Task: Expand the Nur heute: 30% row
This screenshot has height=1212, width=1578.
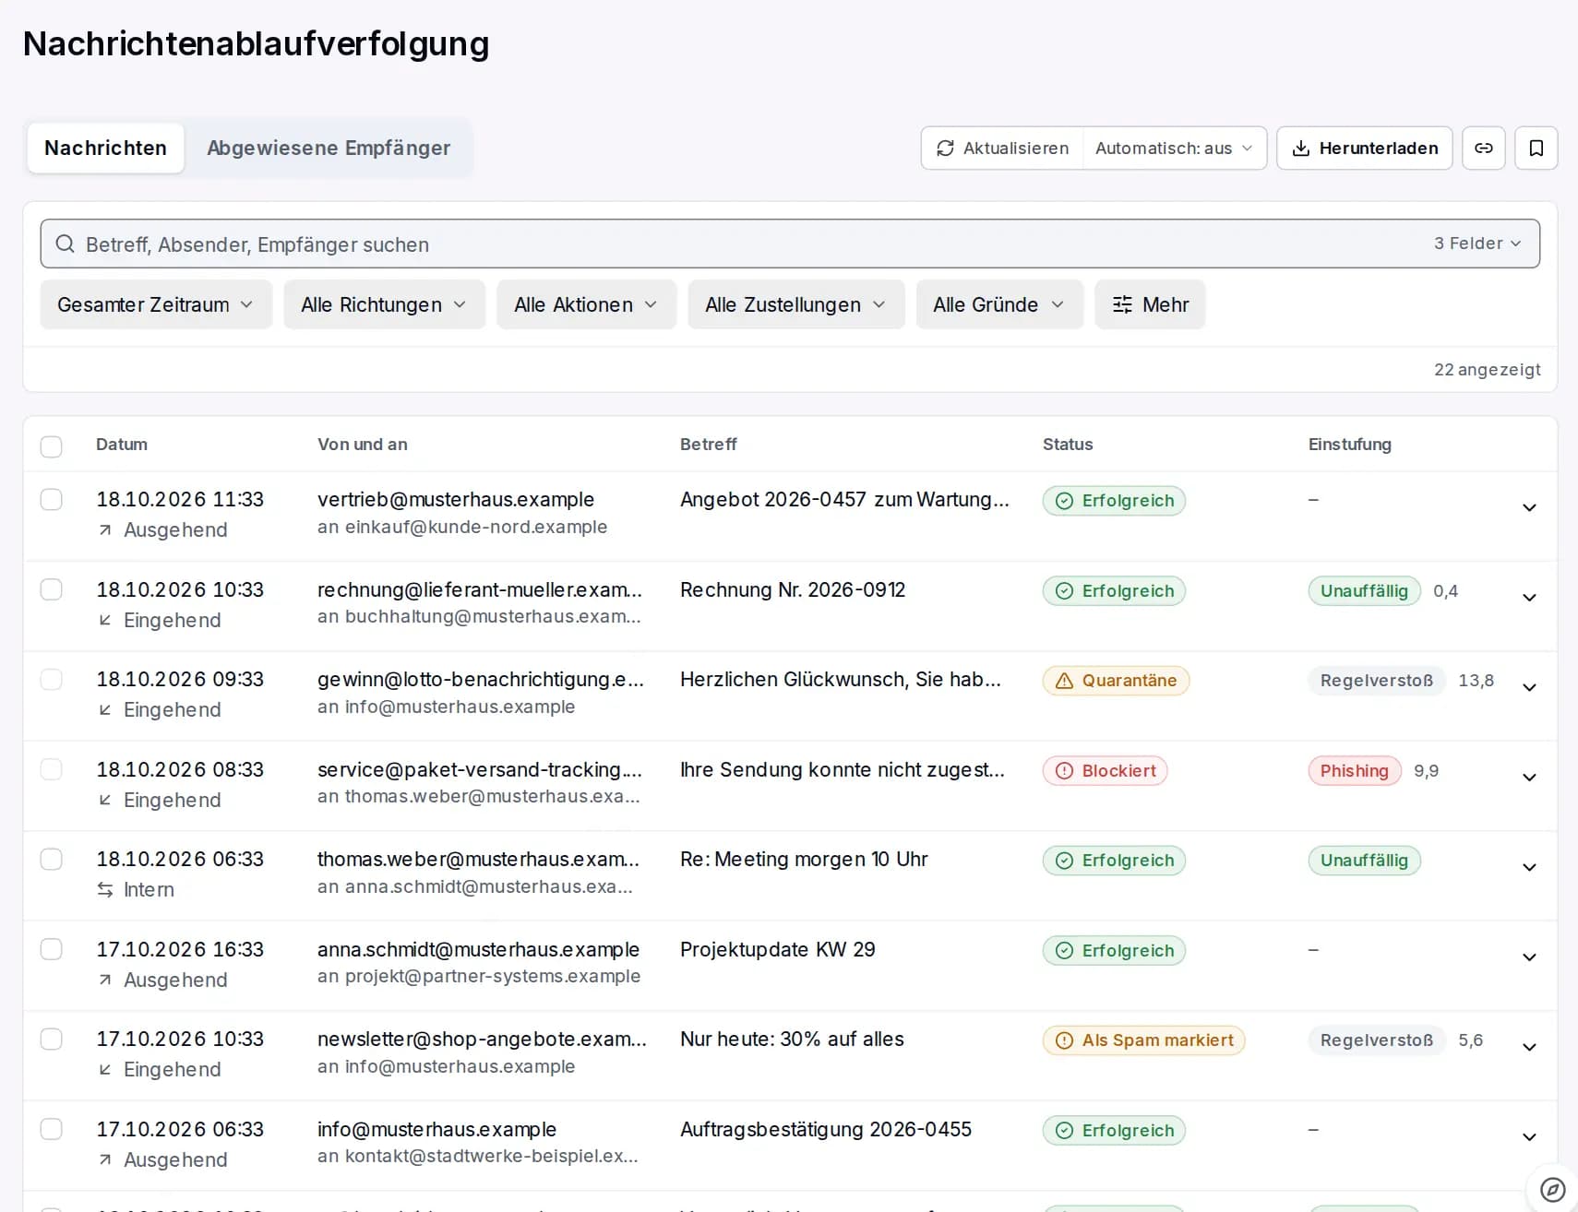Action: pos(1529,1047)
